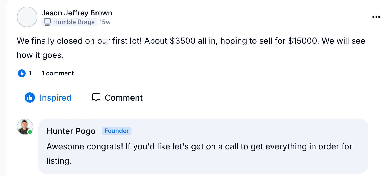384x176 pixels.
Task: Toggle off the Inspired reaction label
Action: tap(56, 98)
